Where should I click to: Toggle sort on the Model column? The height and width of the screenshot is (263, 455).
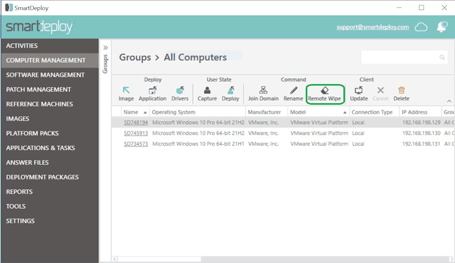coord(298,111)
